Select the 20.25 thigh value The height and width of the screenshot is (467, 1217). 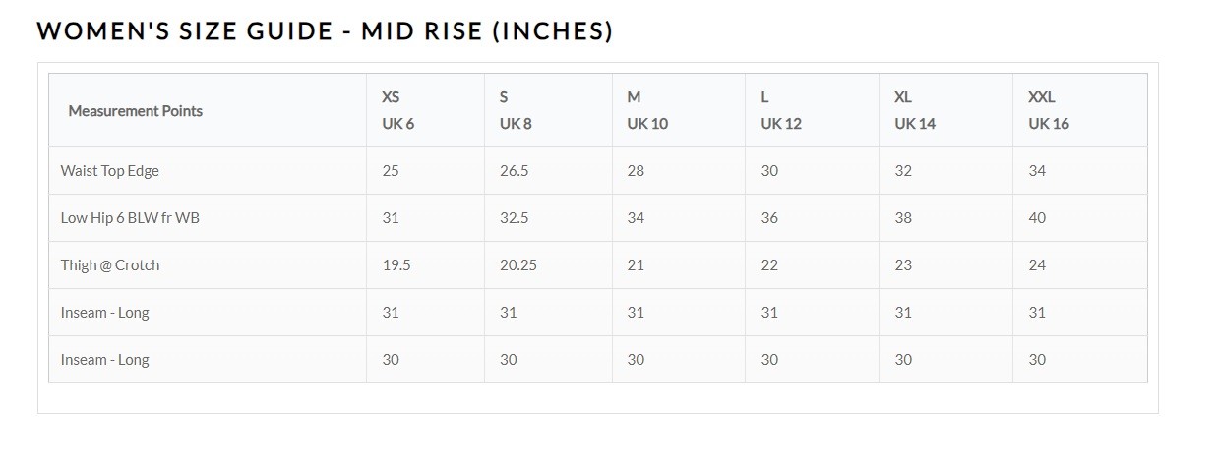[x=517, y=265]
